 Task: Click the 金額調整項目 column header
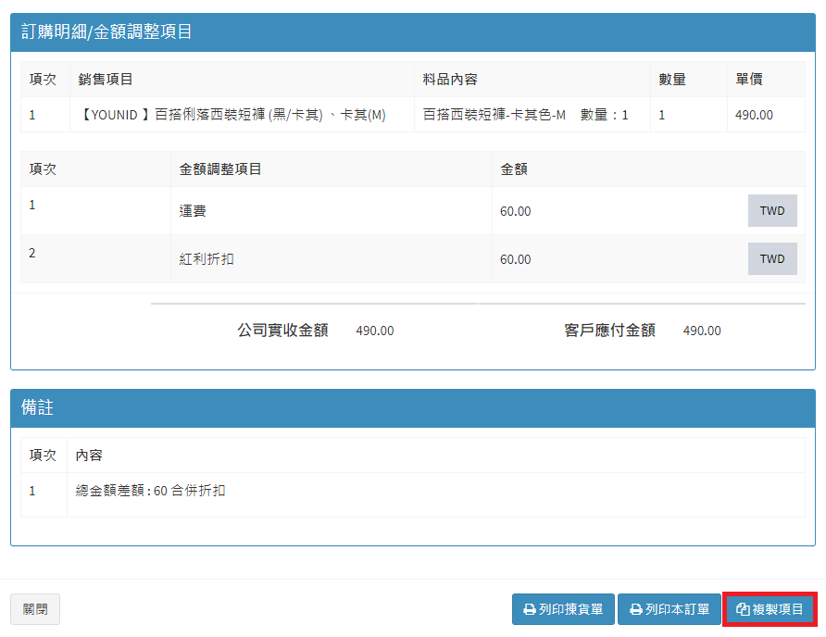coord(220,169)
